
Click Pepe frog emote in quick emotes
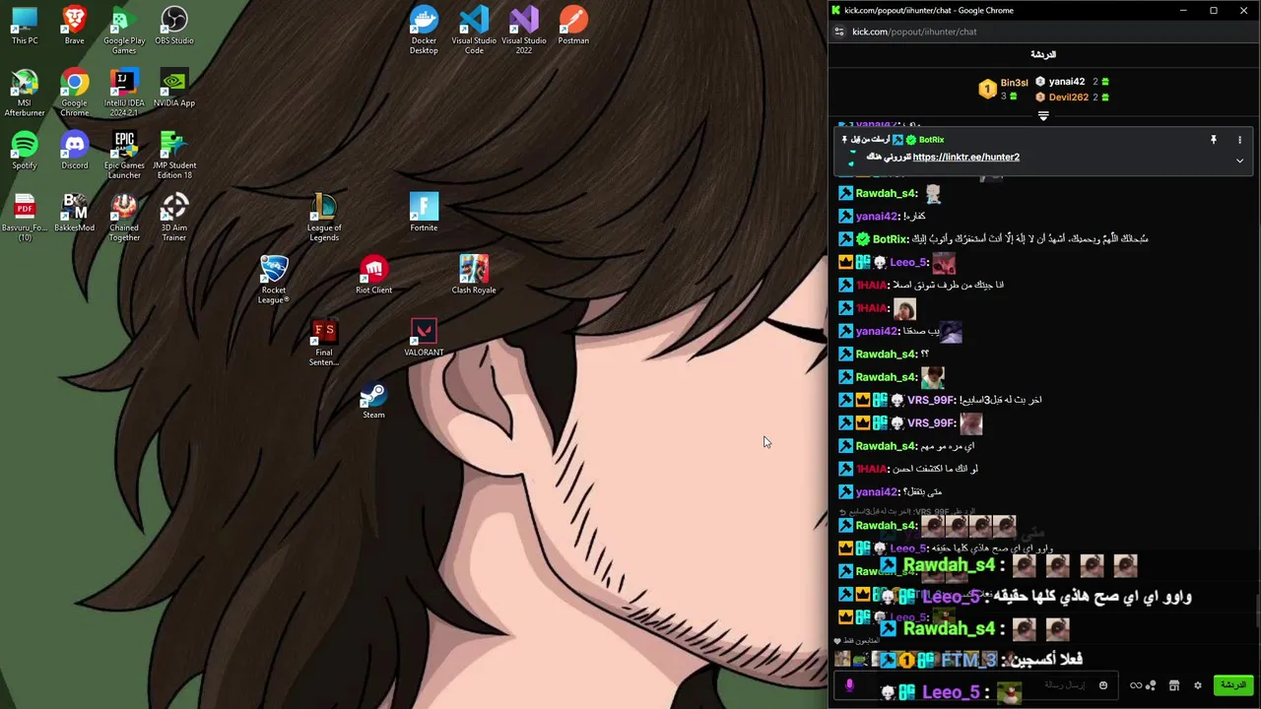[859, 660]
